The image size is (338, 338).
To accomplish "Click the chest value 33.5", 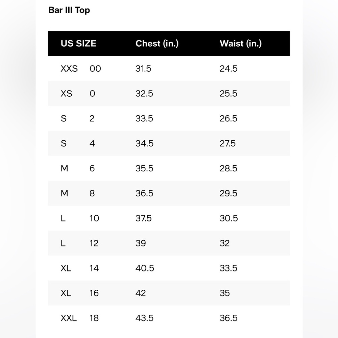I will coord(144,119).
